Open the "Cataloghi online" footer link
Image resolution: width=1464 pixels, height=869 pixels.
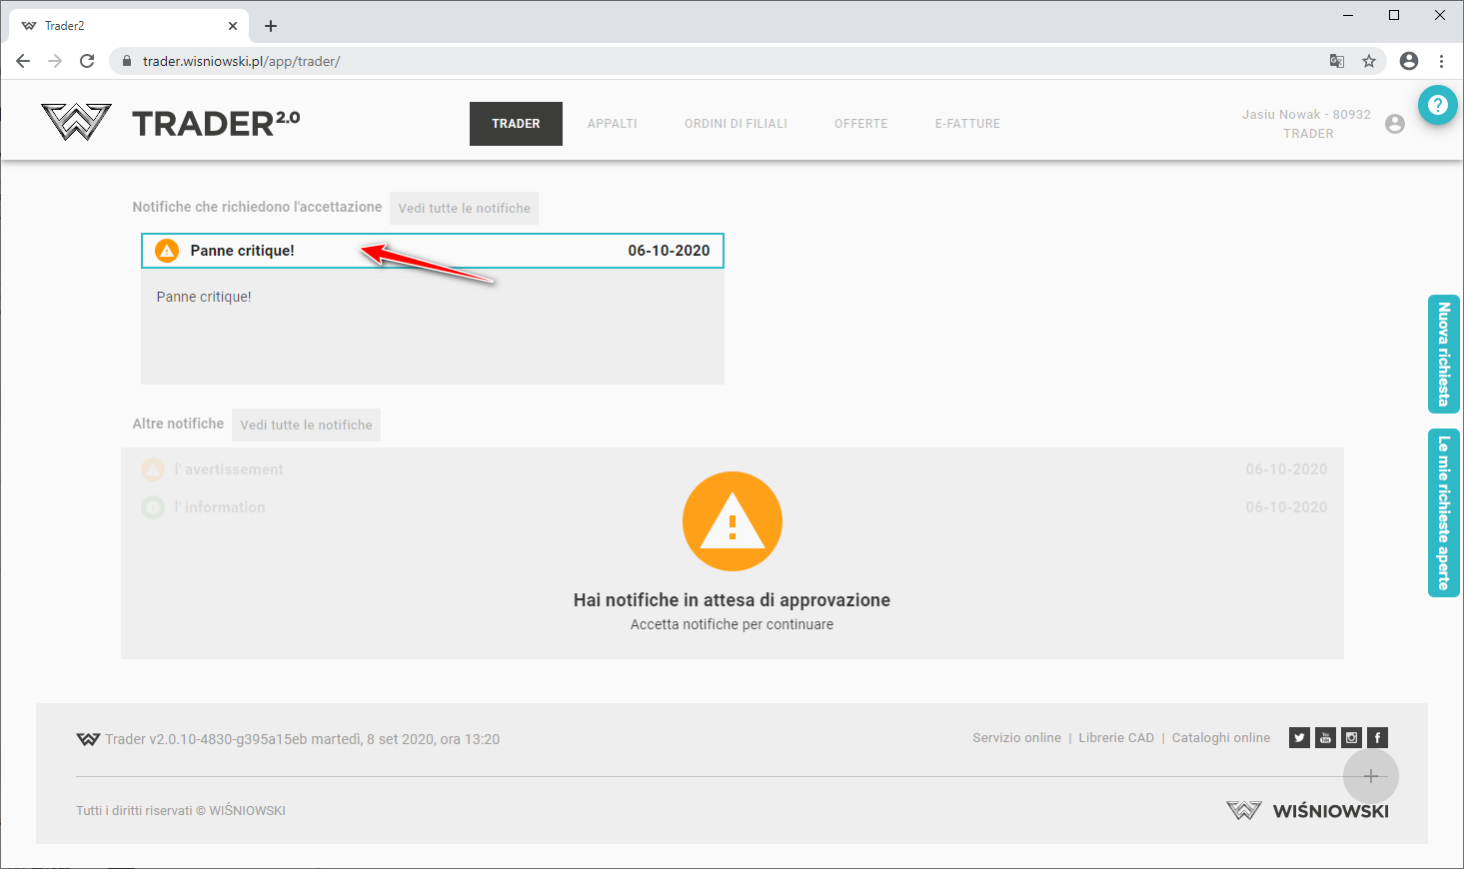coord(1220,738)
